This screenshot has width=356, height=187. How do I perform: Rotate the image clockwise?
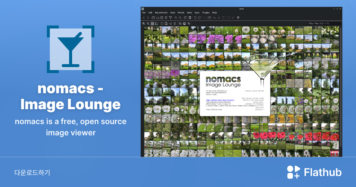pyautogui.click(x=199, y=18)
